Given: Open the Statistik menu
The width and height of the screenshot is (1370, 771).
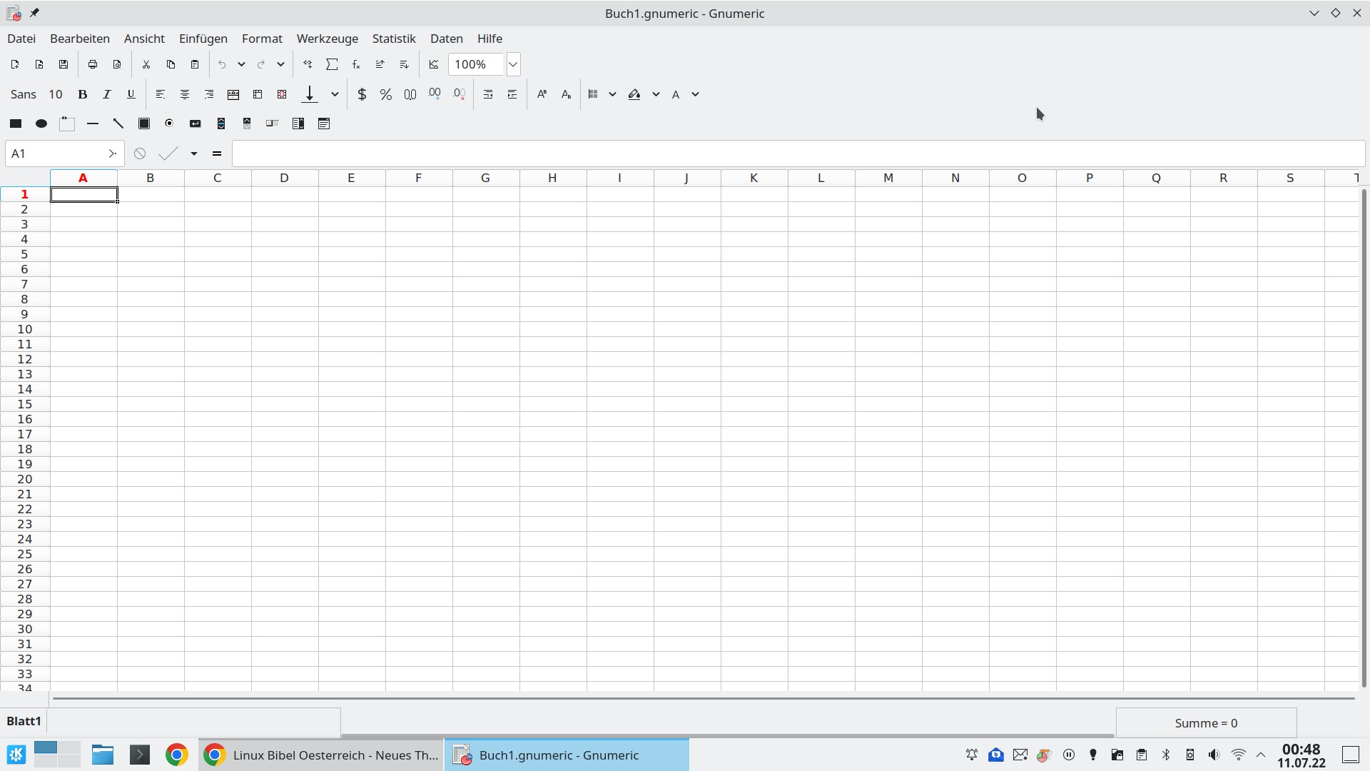Looking at the screenshot, I should tap(394, 39).
